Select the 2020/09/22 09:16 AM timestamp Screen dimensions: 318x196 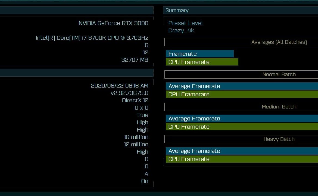pos(119,86)
